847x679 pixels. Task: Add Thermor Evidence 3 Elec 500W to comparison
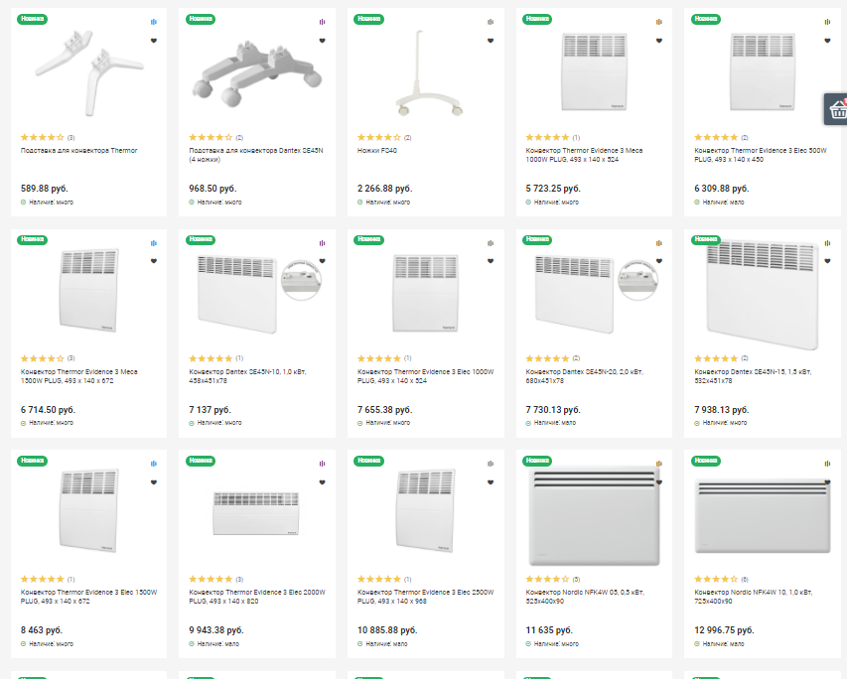click(x=827, y=22)
